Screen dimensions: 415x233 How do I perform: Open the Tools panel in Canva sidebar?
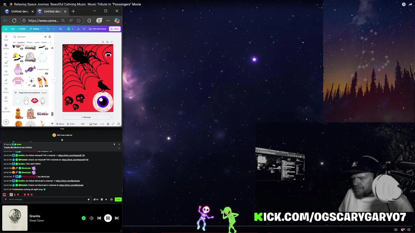point(6,81)
